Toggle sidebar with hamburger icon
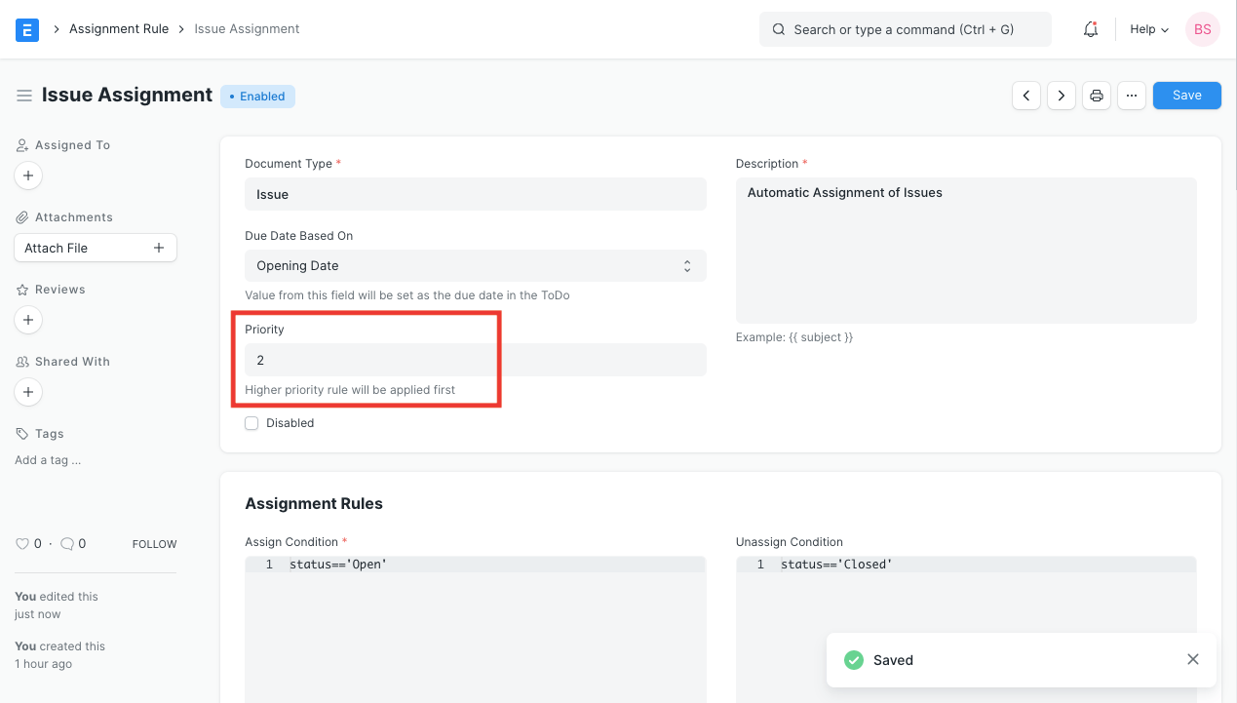This screenshot has height=703, width=1237. click(x=24, y=96)
